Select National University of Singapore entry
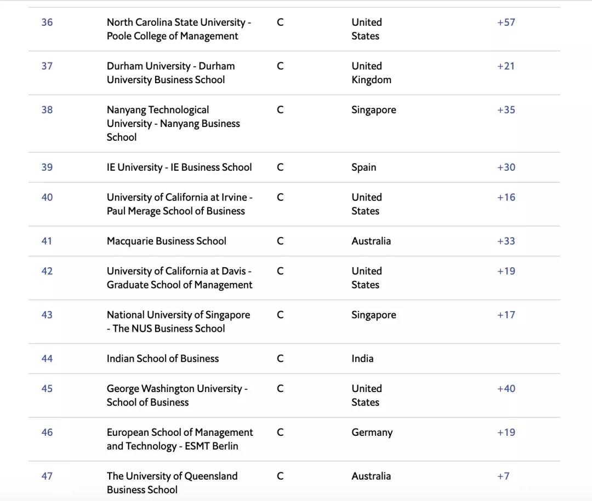Screen dimensions: 592x501 (x=178, y=321)
